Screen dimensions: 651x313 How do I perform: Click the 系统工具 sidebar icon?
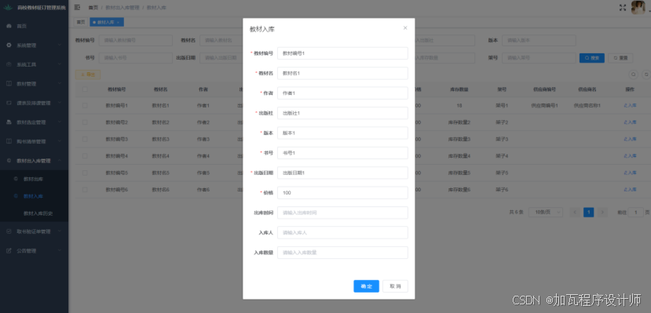tap(9, 64)
